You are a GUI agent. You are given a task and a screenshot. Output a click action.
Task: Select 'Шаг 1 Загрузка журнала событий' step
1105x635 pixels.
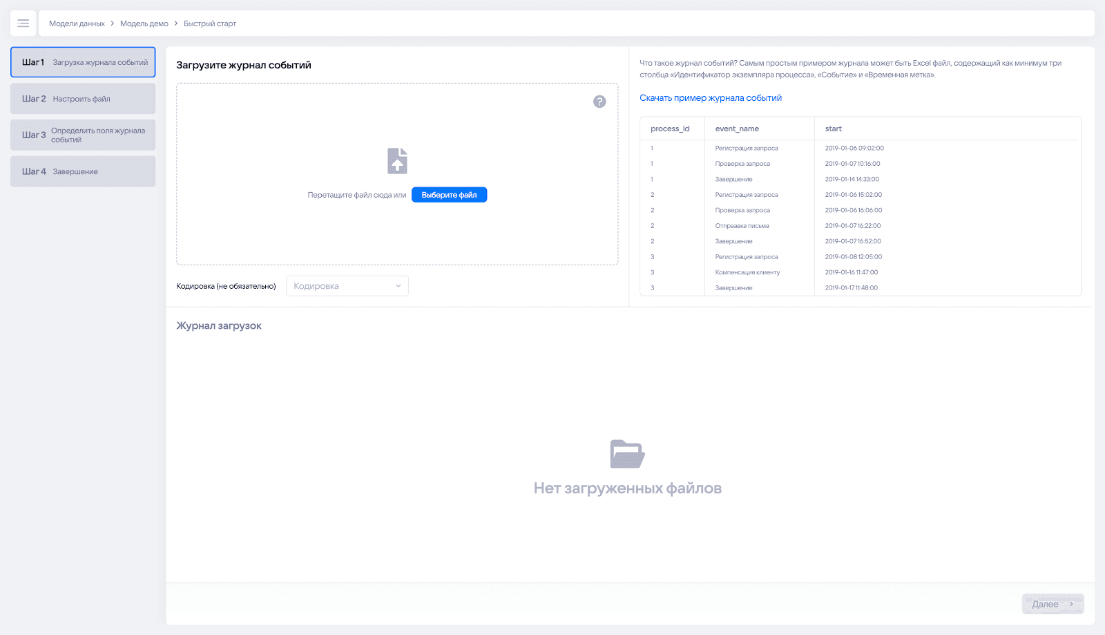pyautogui.click(x=83, y=62)
